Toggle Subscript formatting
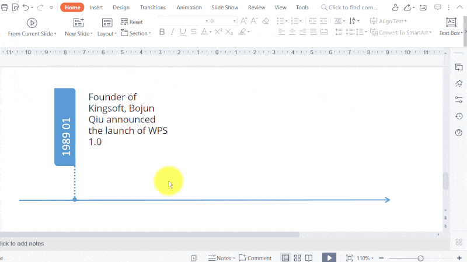This screenshot has height=262, width=467. coord(229,32)
